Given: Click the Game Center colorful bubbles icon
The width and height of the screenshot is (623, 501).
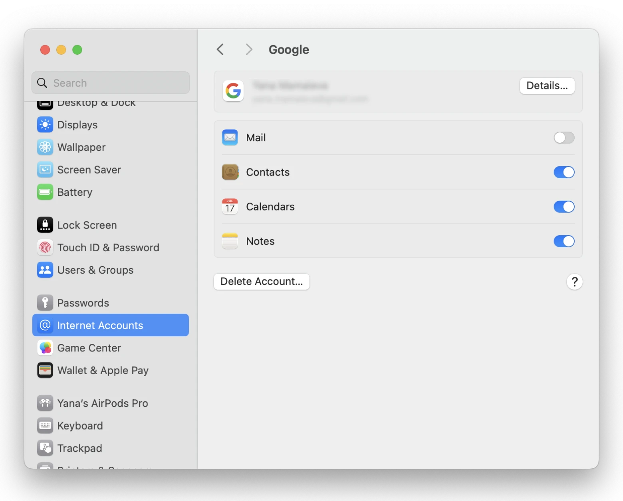Looking at the screenshot, I should click(45, 348).
